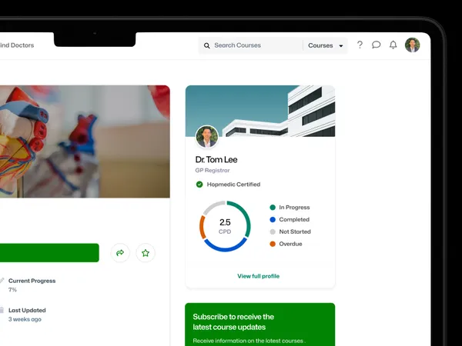This screenshot has height=346, width=462.
Task: Select the In Progress legend item
Action: click(x=293, y=208)
